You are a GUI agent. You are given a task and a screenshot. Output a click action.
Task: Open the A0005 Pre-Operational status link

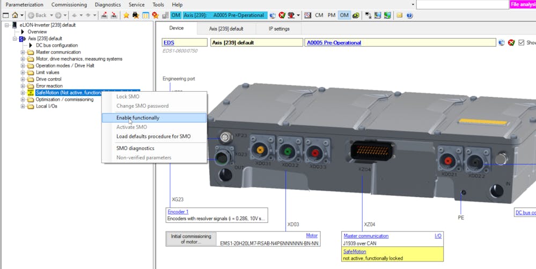pyautogui.click(x=334, y=43)
